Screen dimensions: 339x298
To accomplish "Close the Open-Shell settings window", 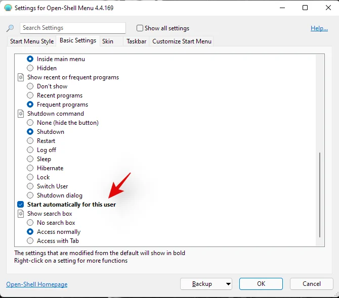I will (x=328, y=8).
